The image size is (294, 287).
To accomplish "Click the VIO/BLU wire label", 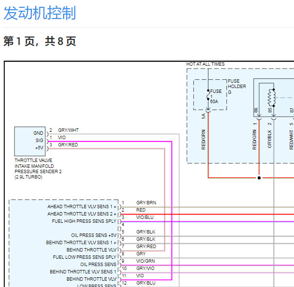I will [145, 217].
